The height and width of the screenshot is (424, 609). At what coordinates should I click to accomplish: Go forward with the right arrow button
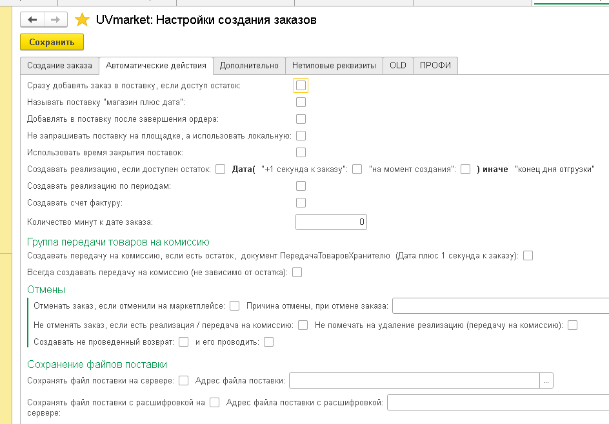55,19
